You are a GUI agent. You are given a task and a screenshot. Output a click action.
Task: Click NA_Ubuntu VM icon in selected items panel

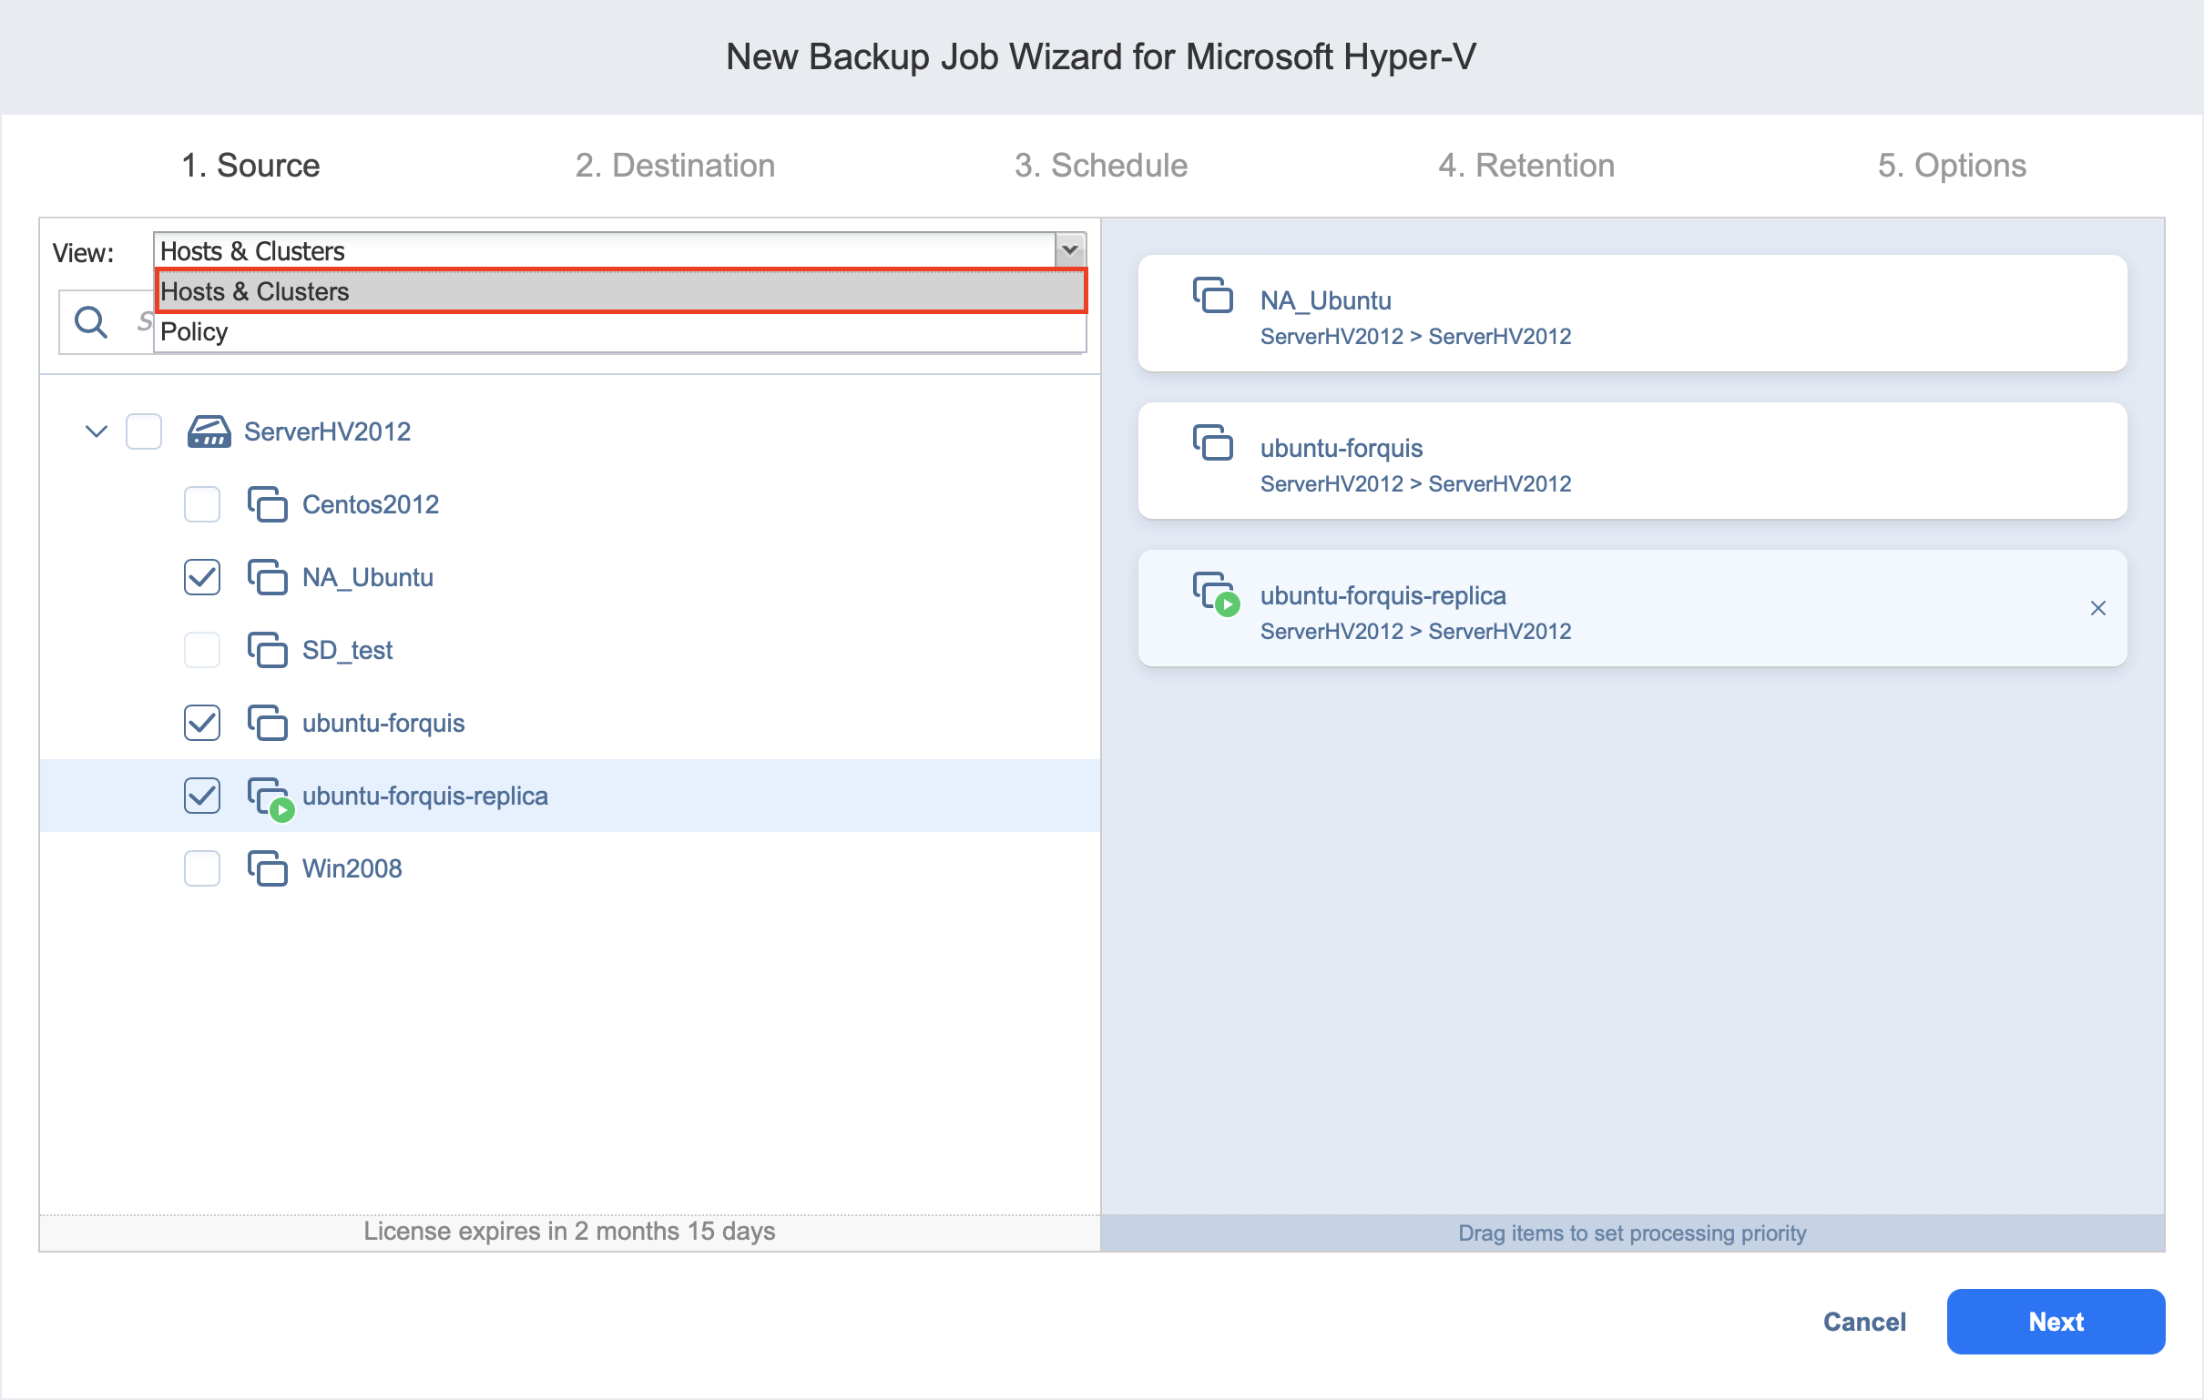point(1213,296)
